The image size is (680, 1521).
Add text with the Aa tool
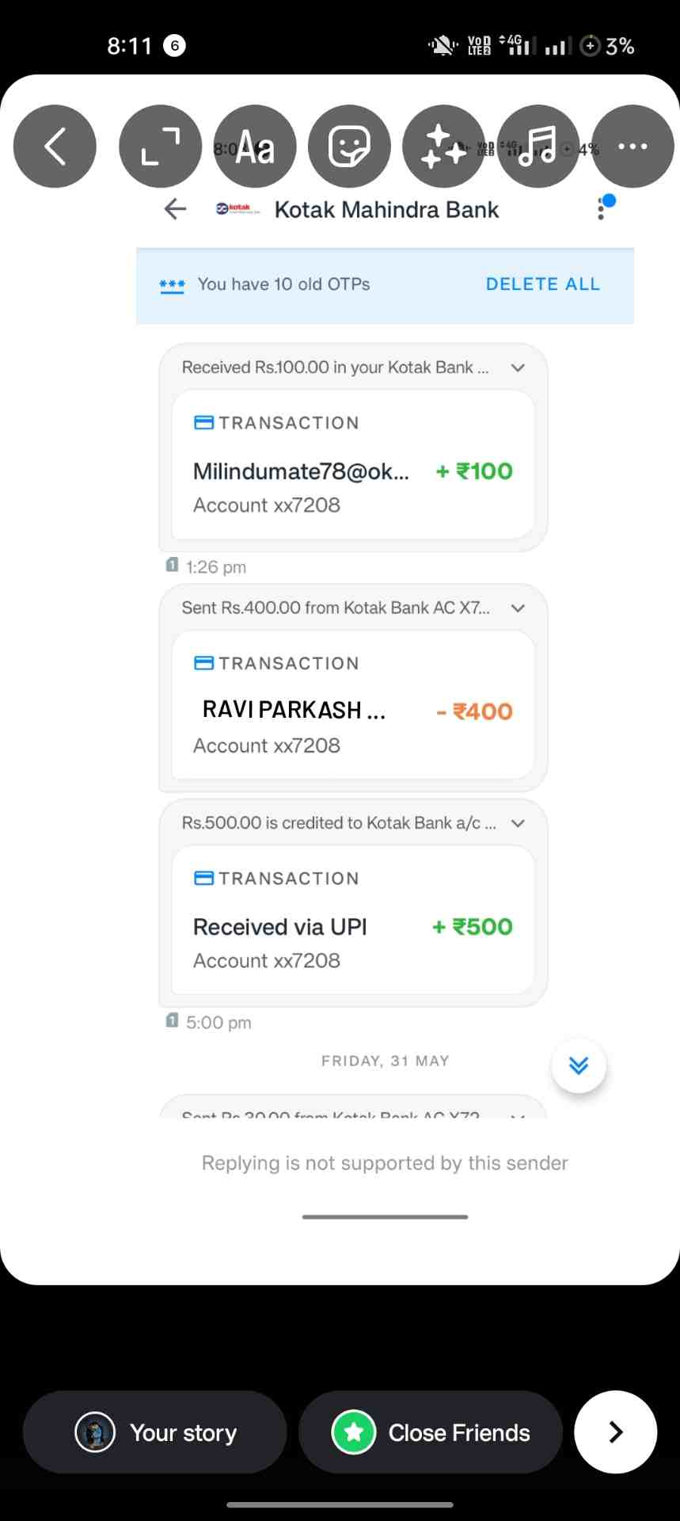[x=255, y=147]
